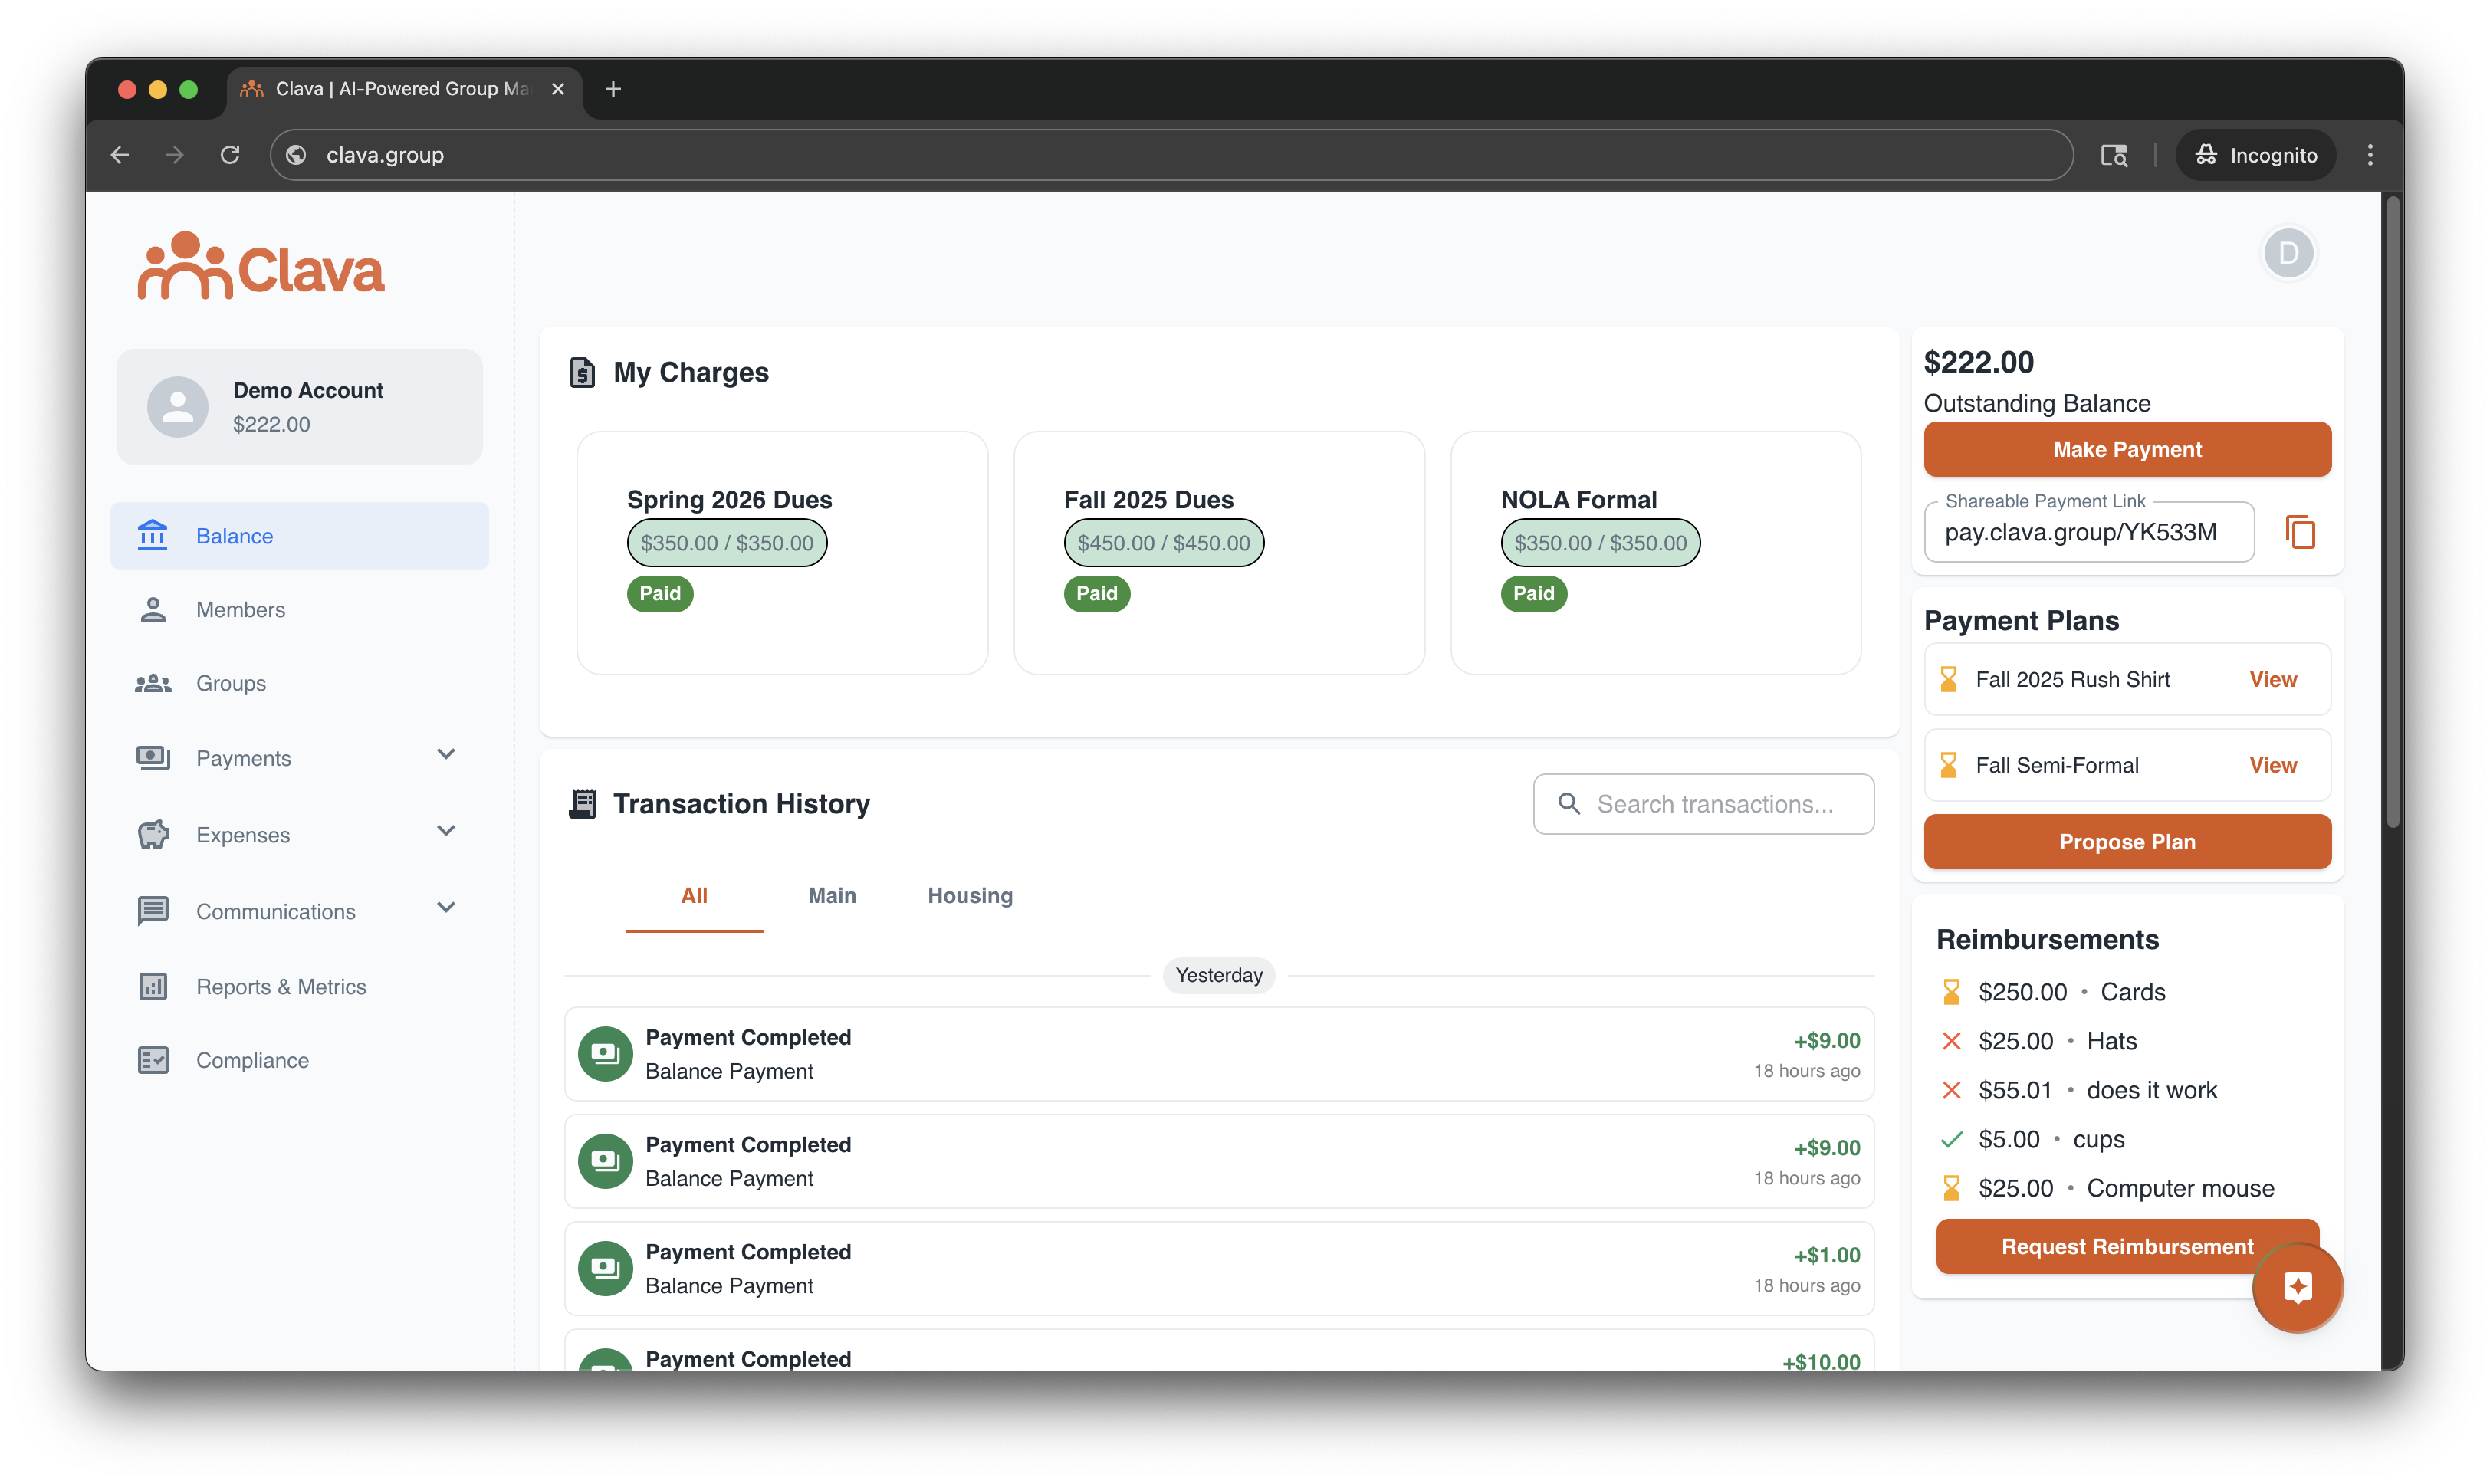Click the hourglass icon for Fall 2025 Rush Shirt
This screenshot has width=2490, height=1484.
coord(1949,679)
